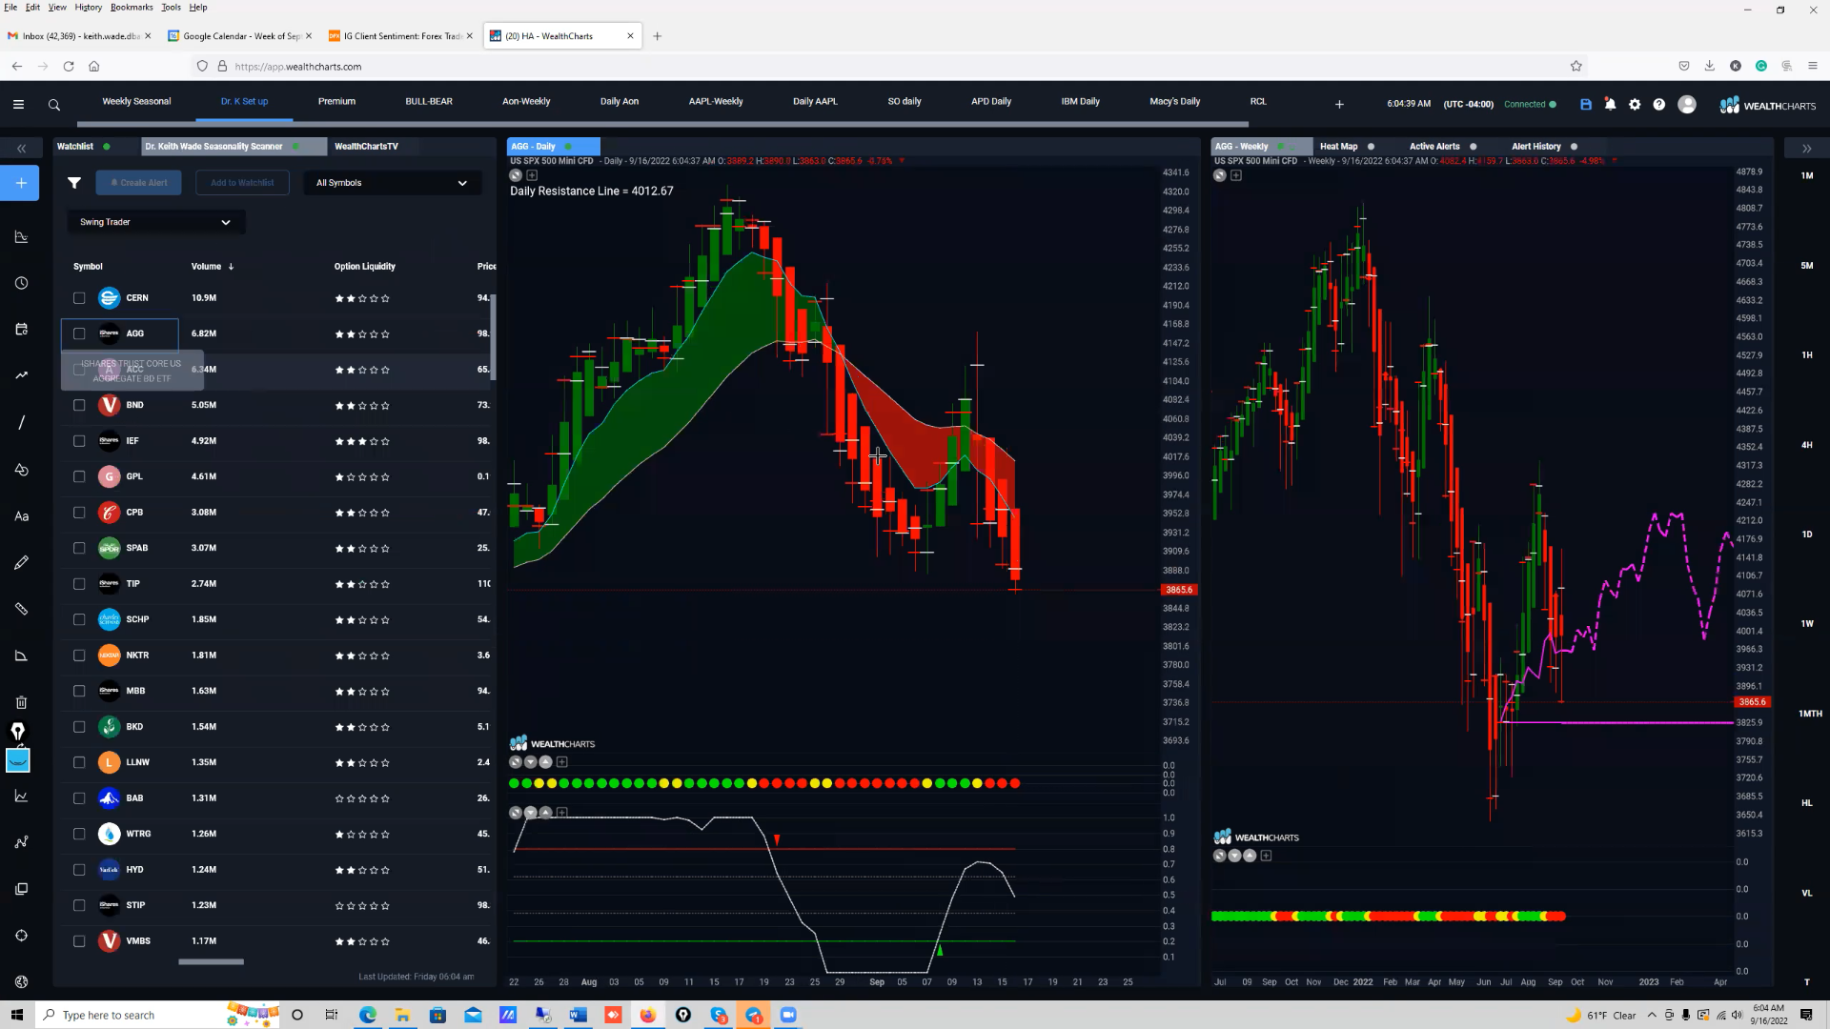Click the scanner vertical scrollbar thumb
This screenshot has width=1830, height=1029.
(493, 336)
